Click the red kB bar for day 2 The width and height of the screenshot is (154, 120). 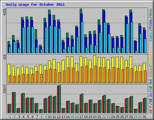[x=13, y=102]
